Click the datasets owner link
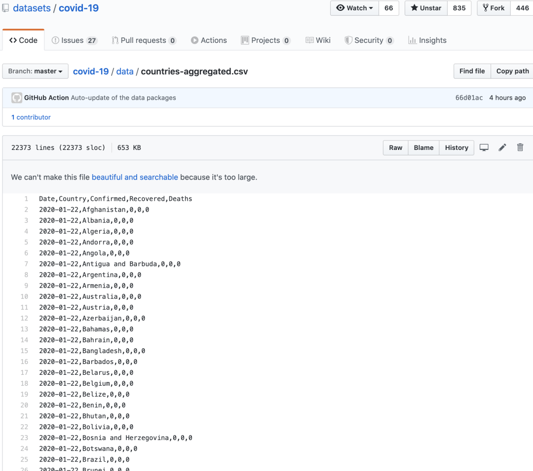The image size is (533, 471). pos(32,8)
